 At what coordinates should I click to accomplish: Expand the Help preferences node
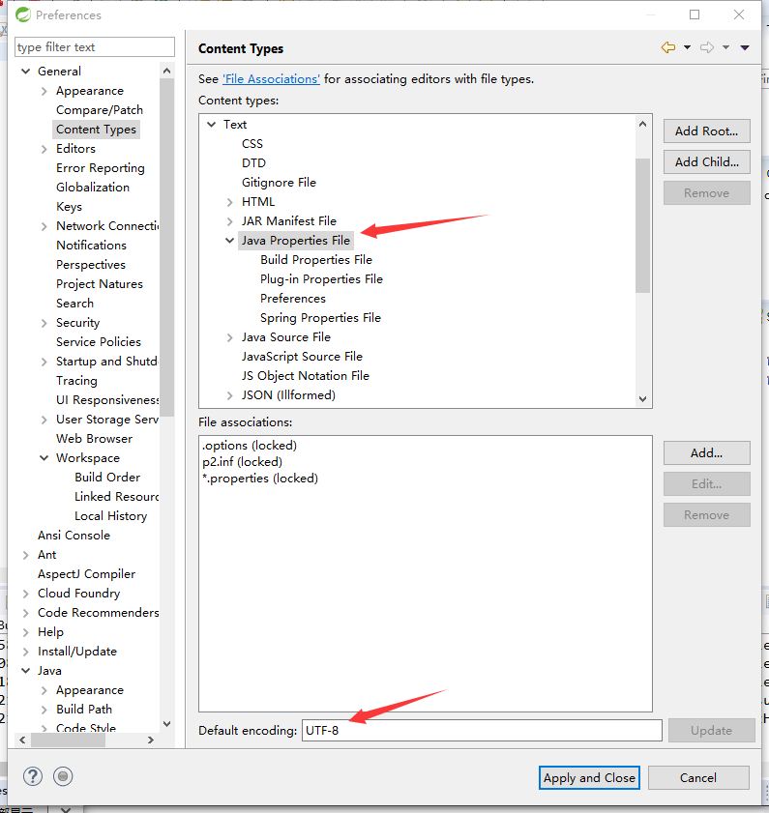[x=25, y=632]
